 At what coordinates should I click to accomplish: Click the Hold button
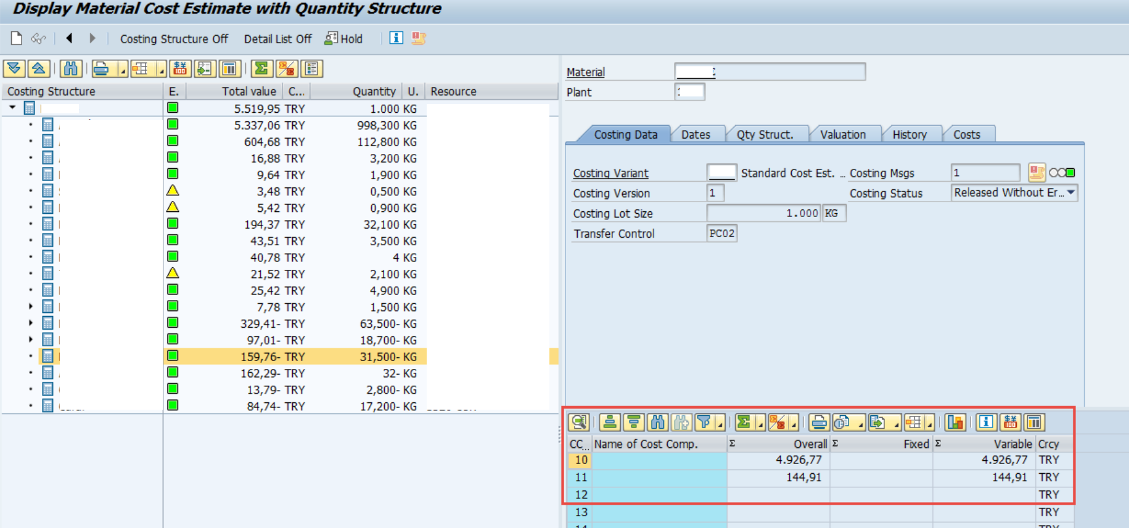coord(344,39)
